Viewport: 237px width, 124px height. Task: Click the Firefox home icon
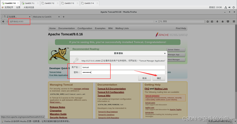pos(222,21)
